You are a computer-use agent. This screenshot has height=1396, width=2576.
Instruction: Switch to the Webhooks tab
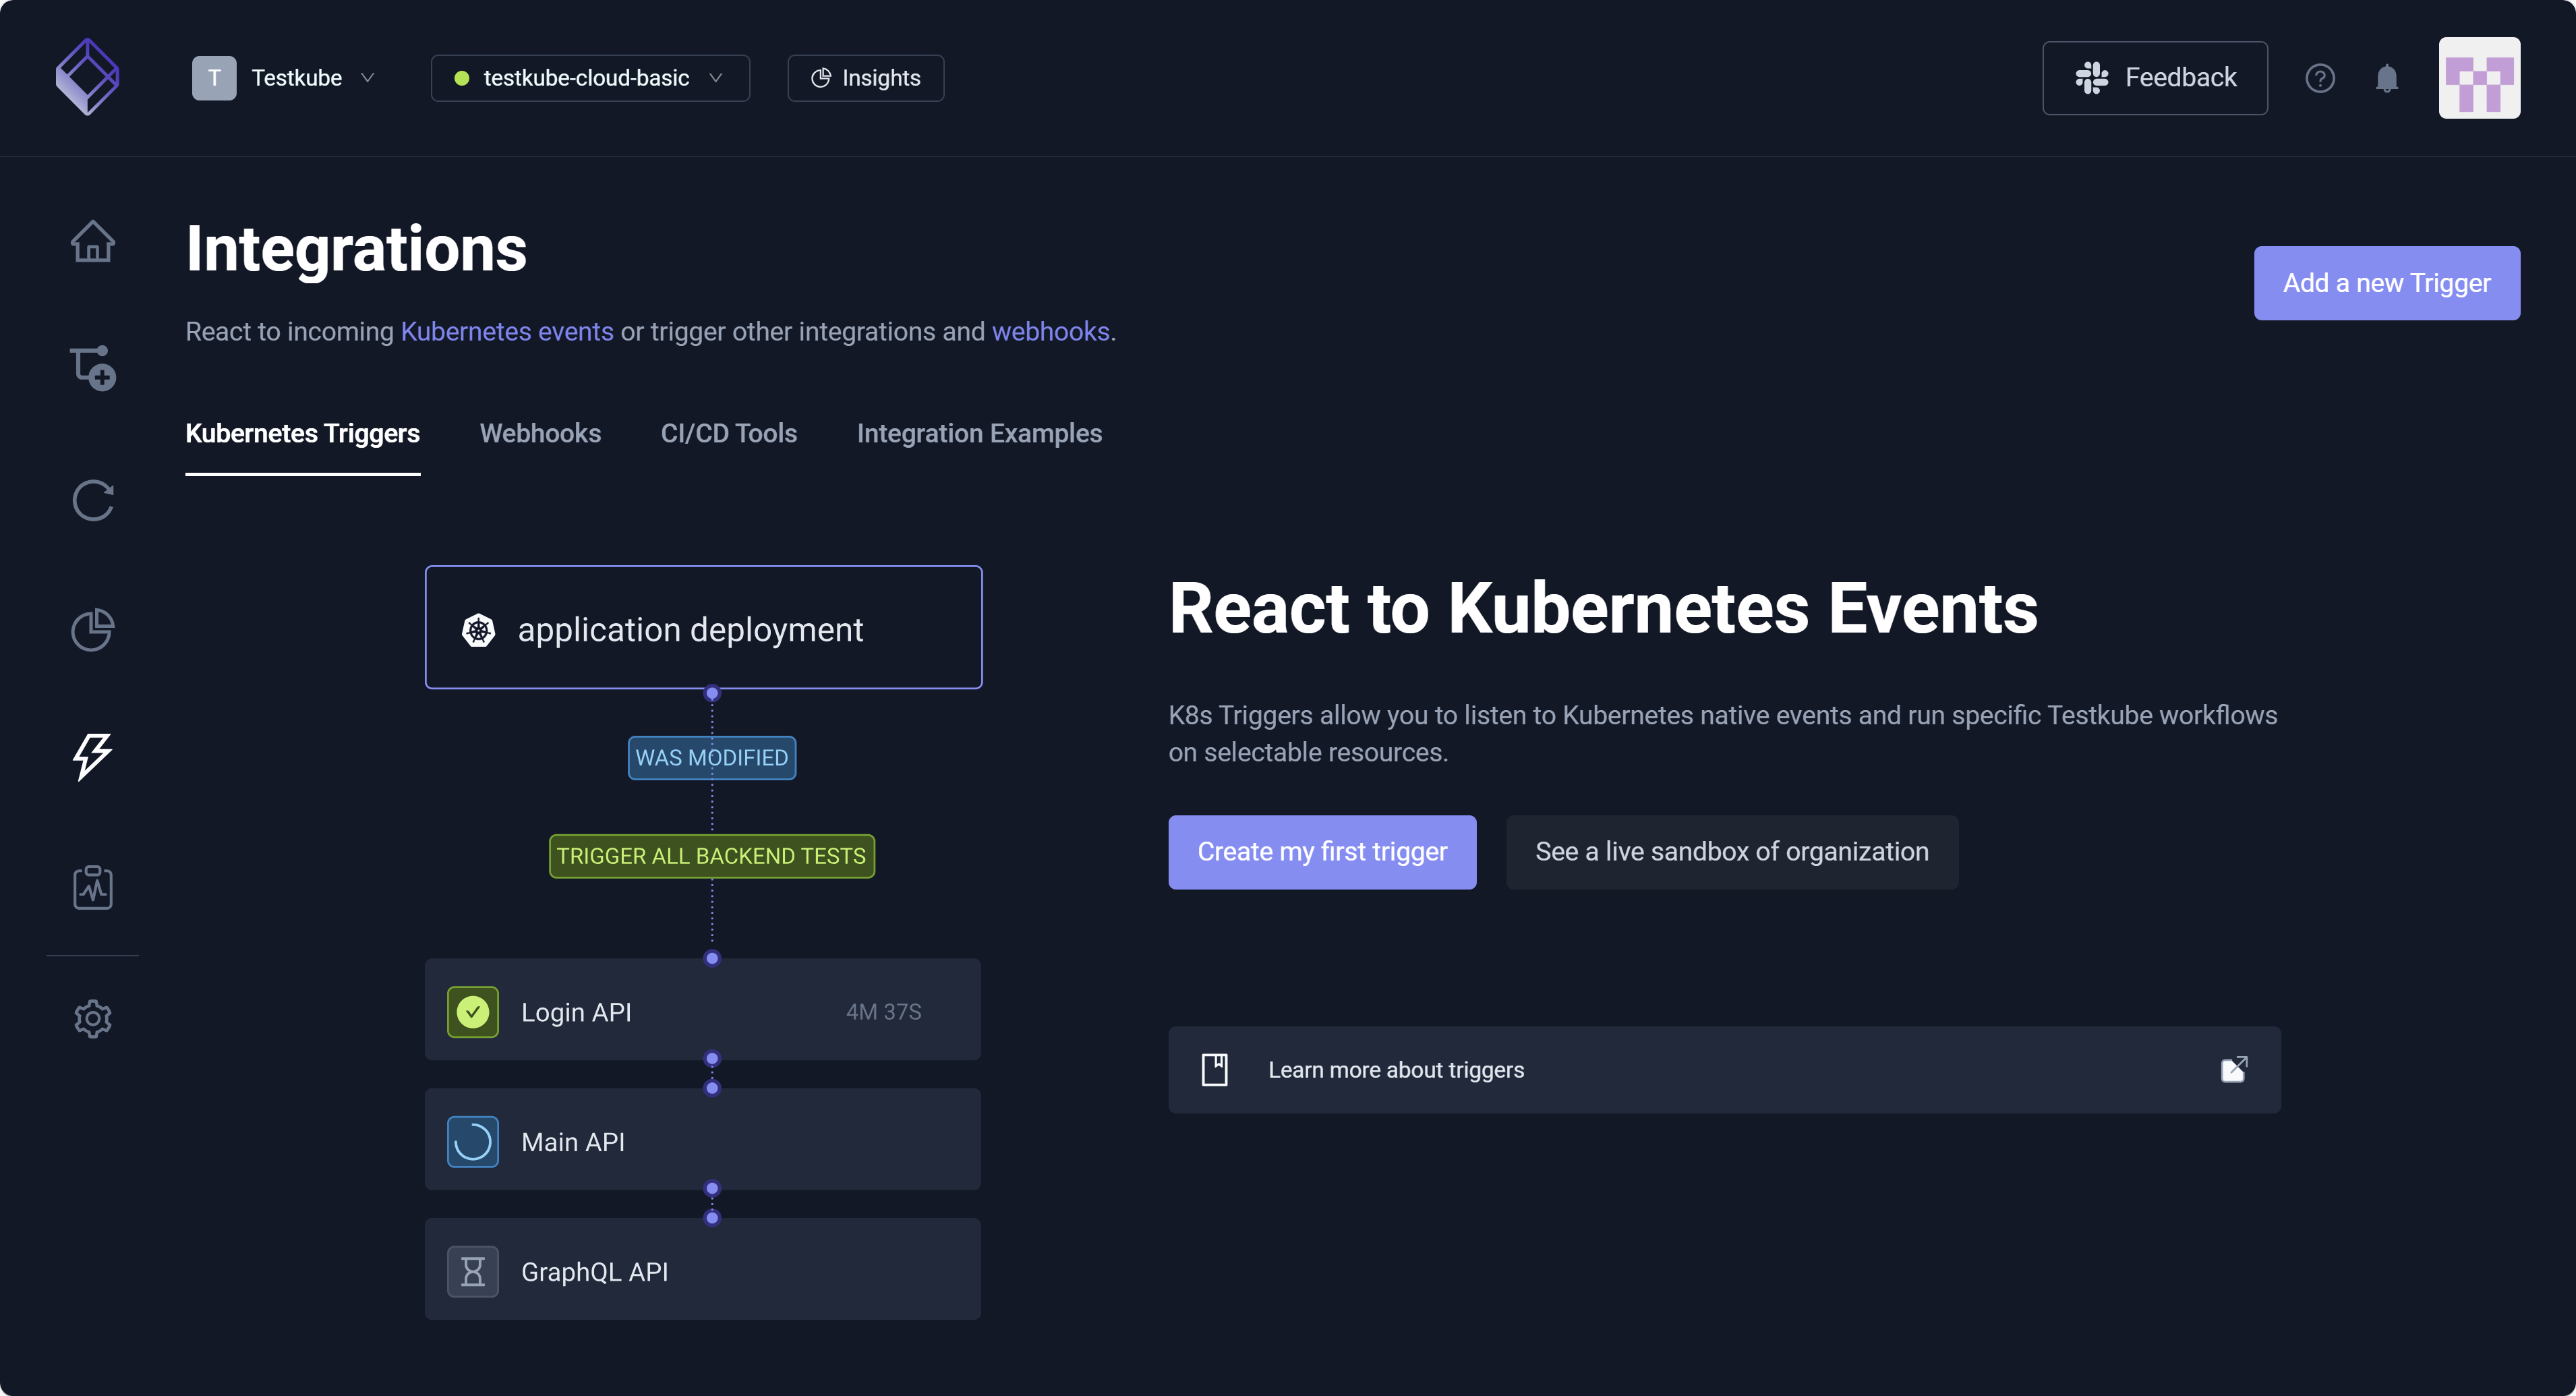click(x=540, y=433)
